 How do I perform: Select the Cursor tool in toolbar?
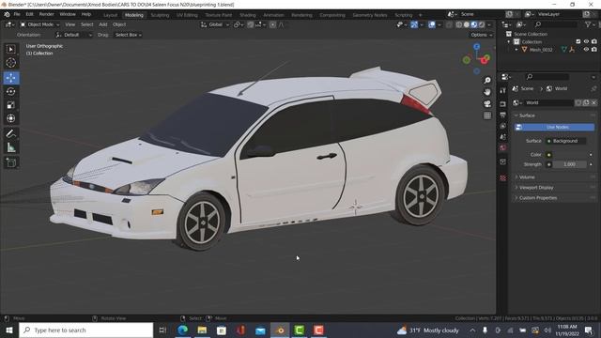pyautogui.click(x=11, y=63)
